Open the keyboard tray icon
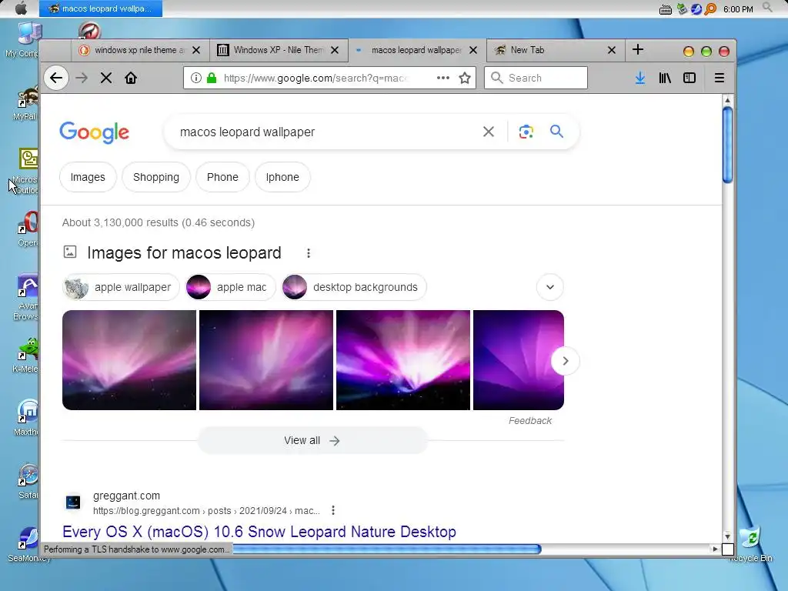 (666, 9)
